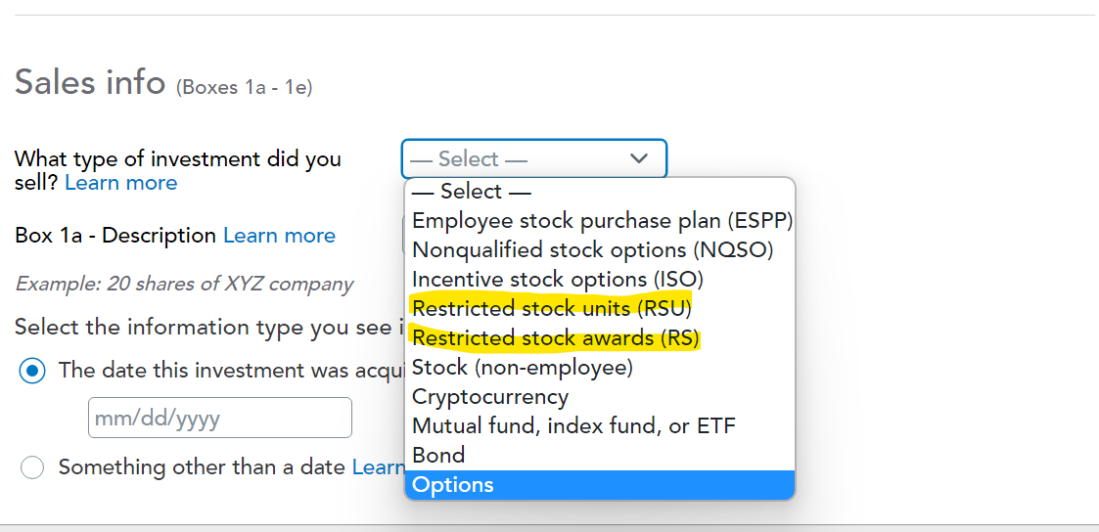Select Restricted stock units (RSU)
Screen dimensions: 1099x532
(x=552, y=309)
